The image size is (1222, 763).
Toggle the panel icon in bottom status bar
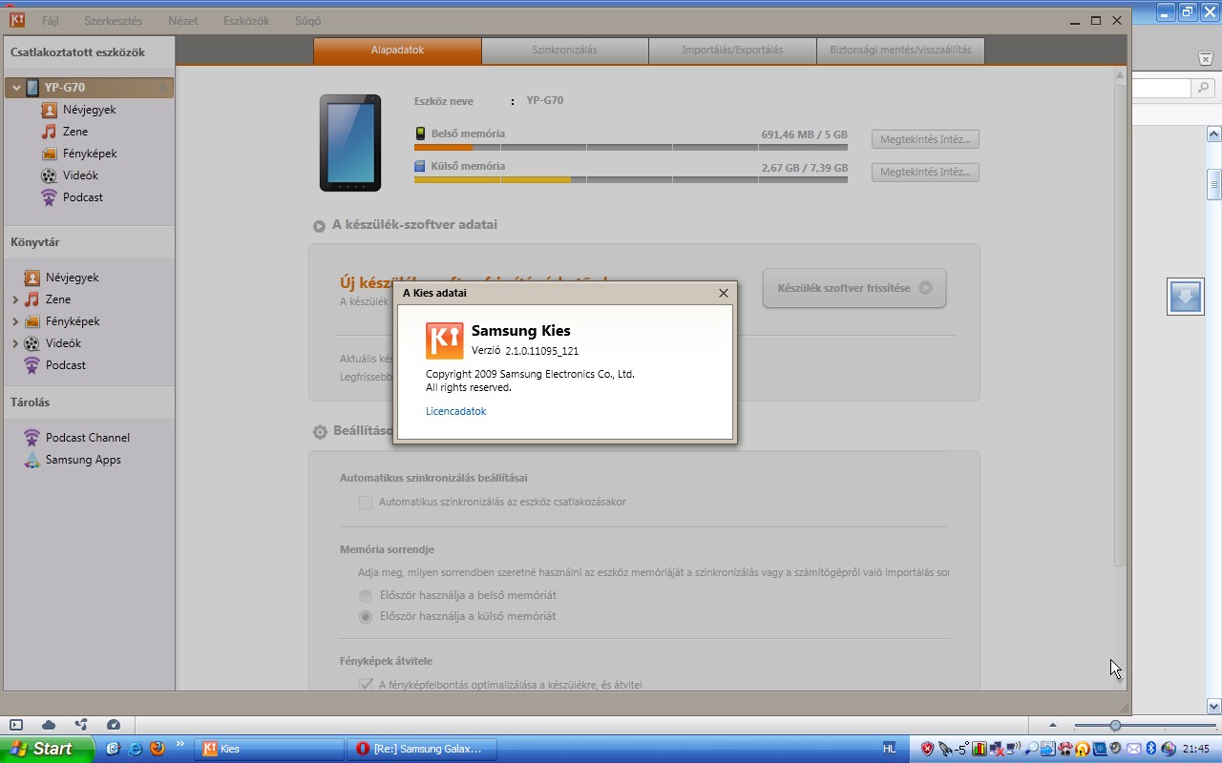(x=16, y=725)
